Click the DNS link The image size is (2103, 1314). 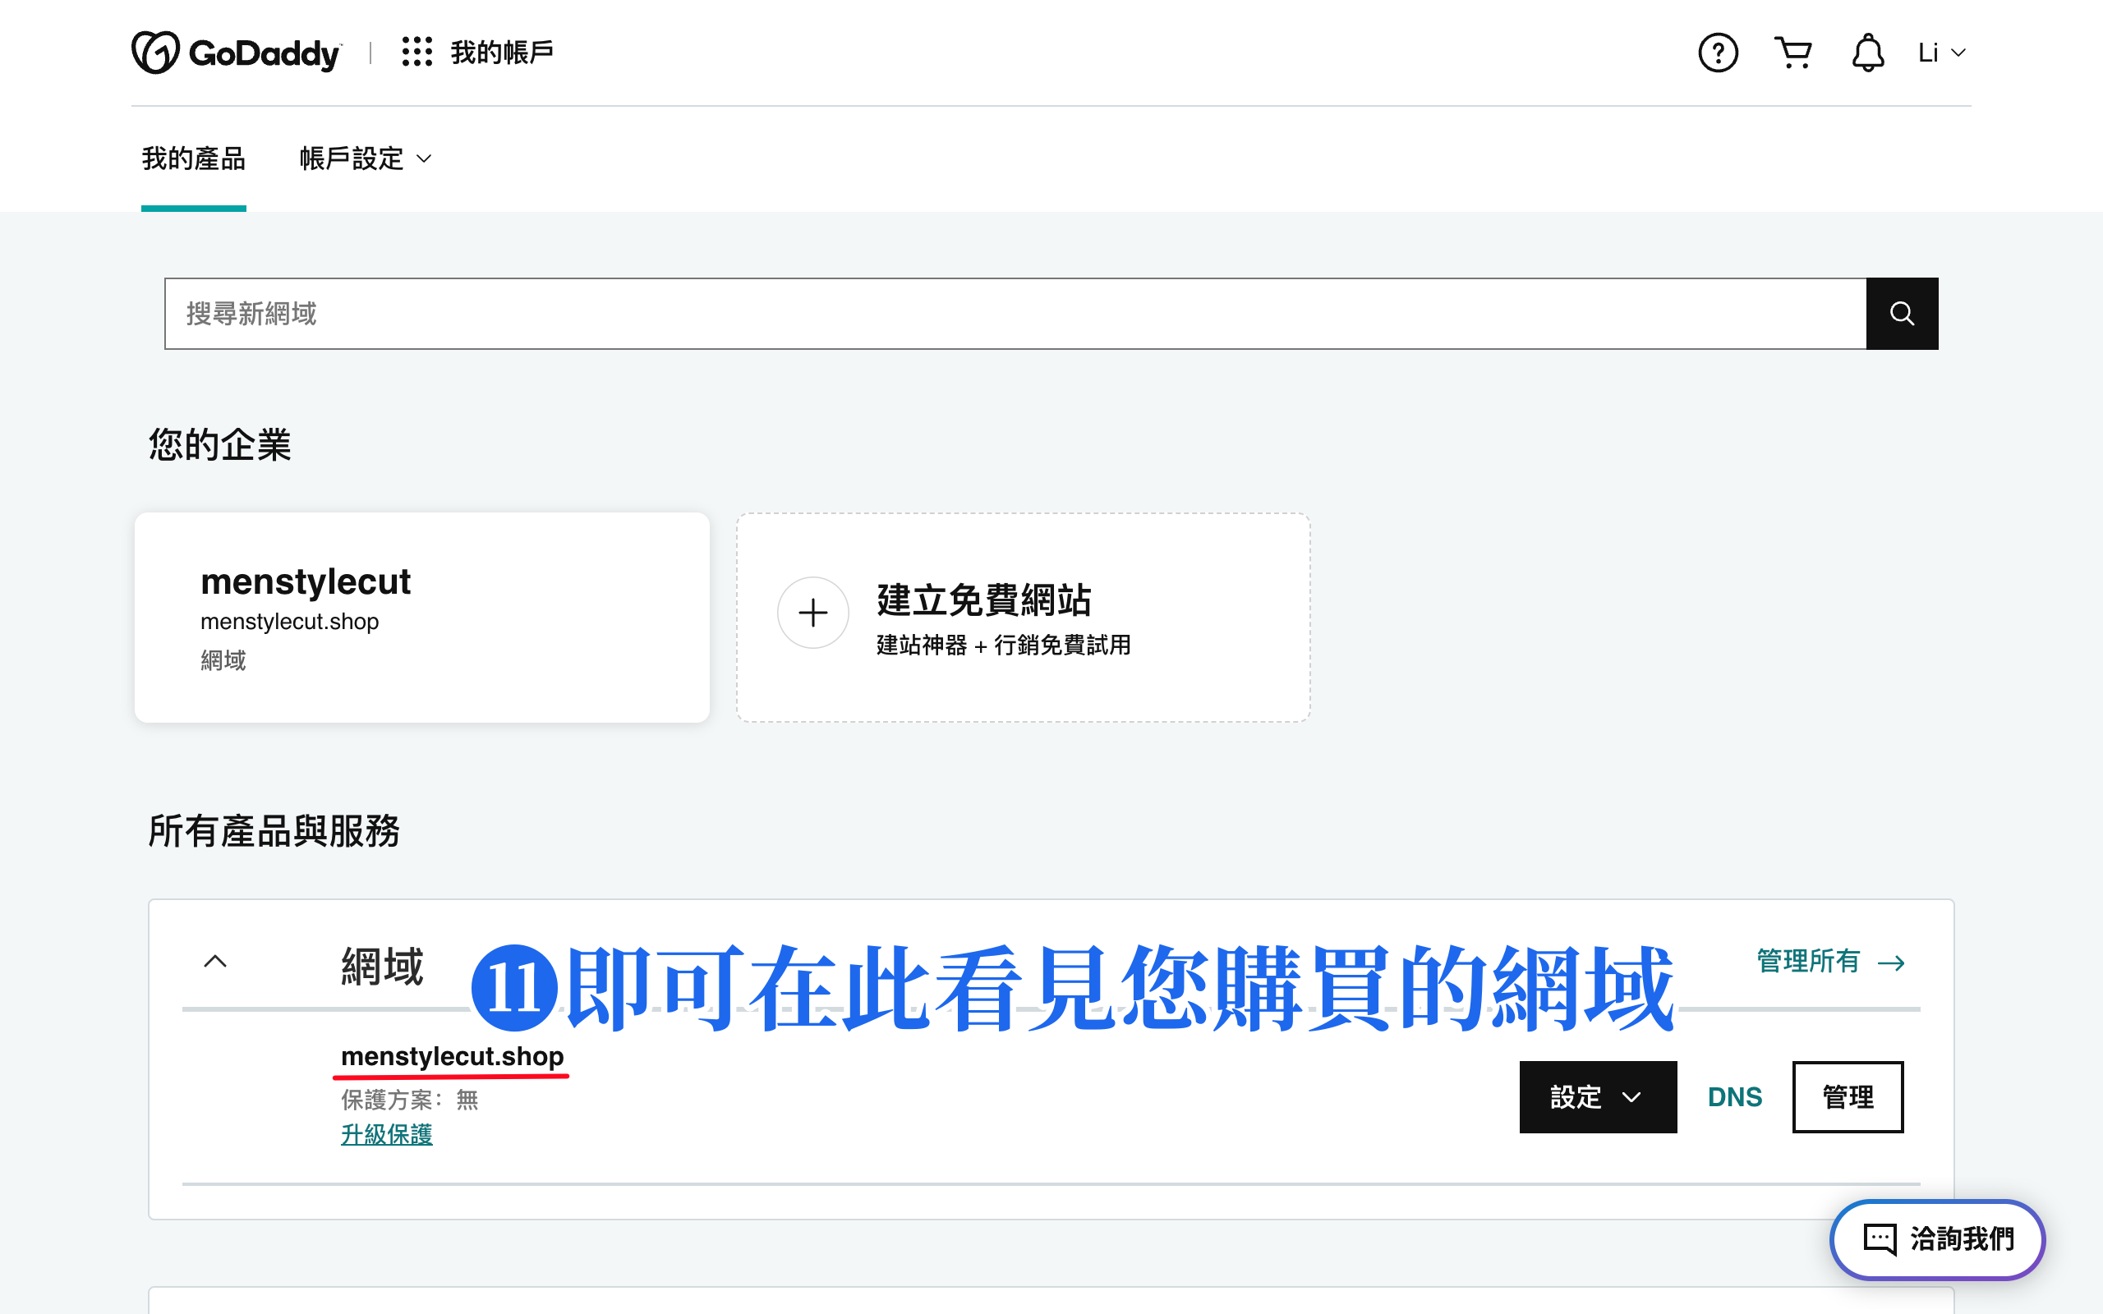click(x=1734, y=1096)
